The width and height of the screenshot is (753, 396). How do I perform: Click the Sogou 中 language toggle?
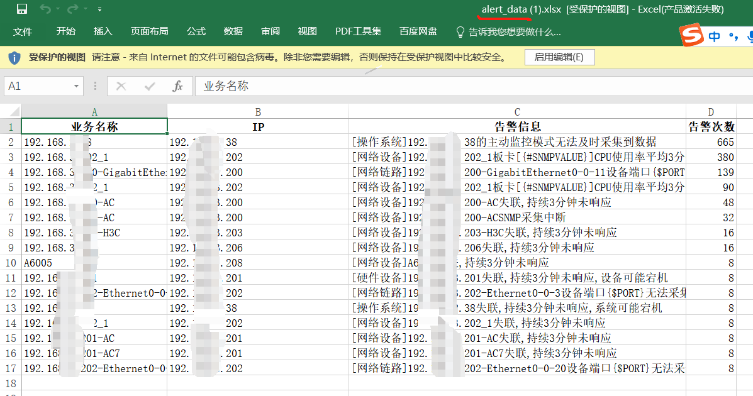715,36
